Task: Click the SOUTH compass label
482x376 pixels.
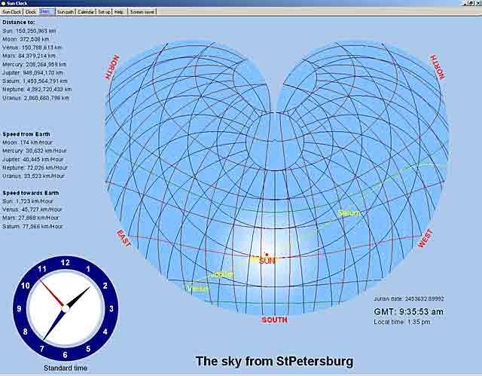Action: pyautogui.click(x=274, y=319)
